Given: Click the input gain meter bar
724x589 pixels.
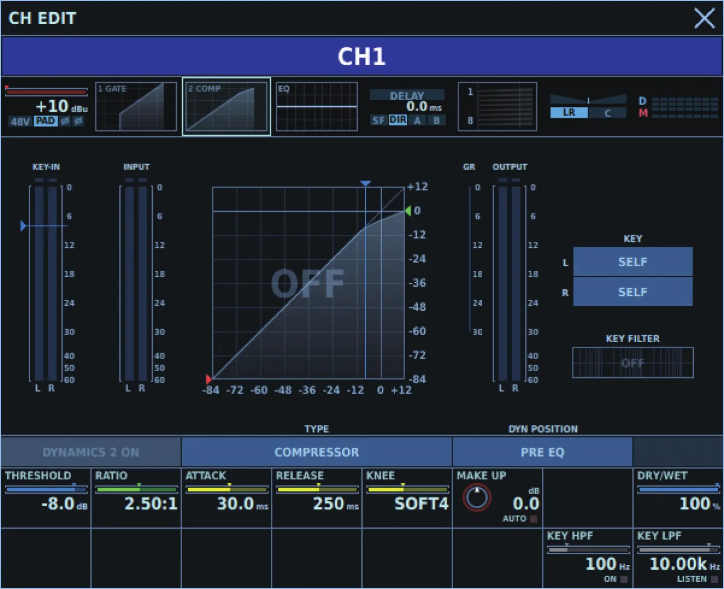Looking at the screenshot, I should pyautogui.click(x=46, y=92).
